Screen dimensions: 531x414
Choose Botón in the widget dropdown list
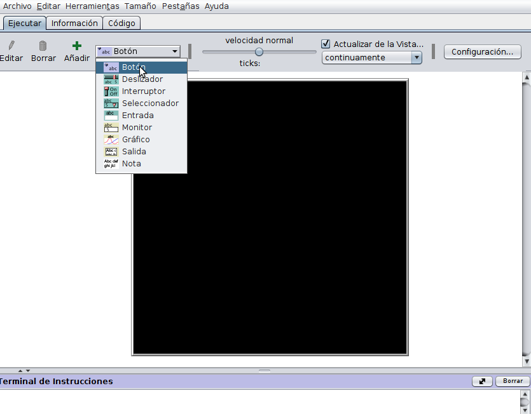(141, 67)
